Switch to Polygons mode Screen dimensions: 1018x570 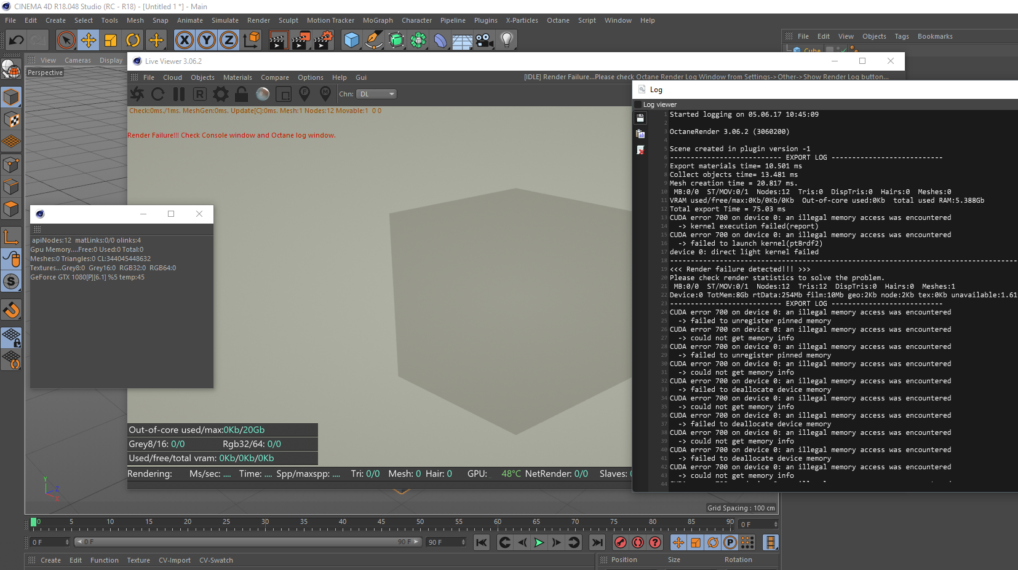(11, 209)
